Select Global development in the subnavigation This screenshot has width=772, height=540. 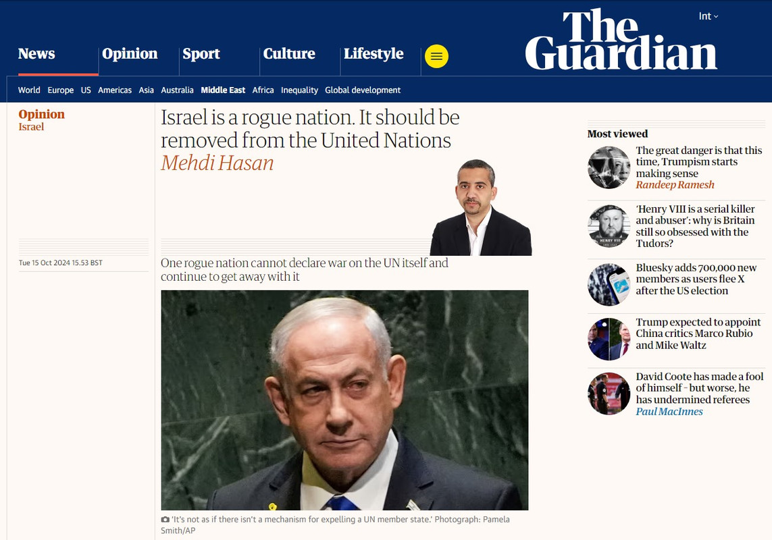coord(363,90)
